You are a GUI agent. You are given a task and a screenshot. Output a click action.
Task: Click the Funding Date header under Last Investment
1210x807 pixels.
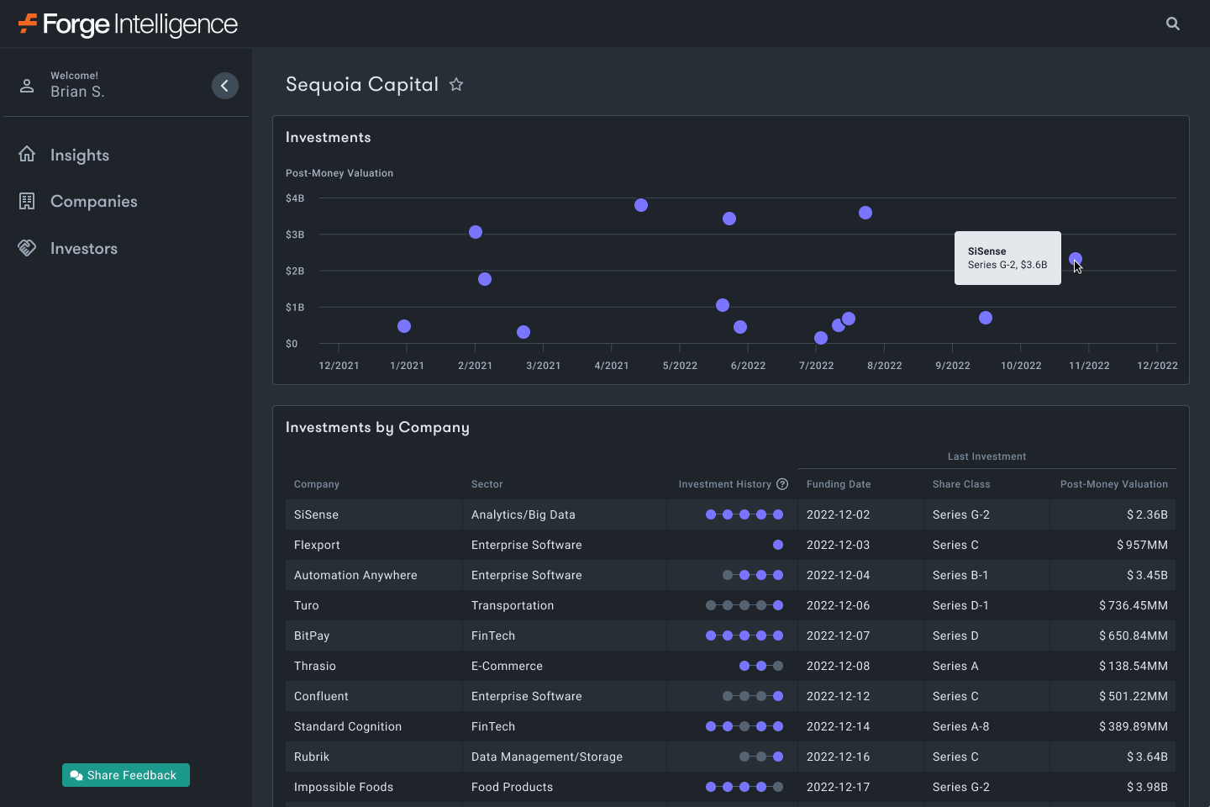pyautogui.click(x=839, y=484)
